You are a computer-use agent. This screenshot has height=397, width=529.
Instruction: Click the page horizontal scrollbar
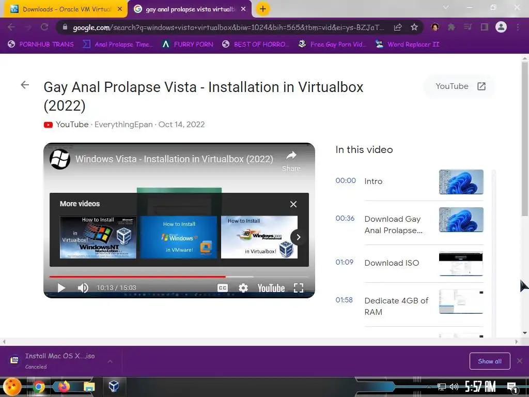coord(260,342)
